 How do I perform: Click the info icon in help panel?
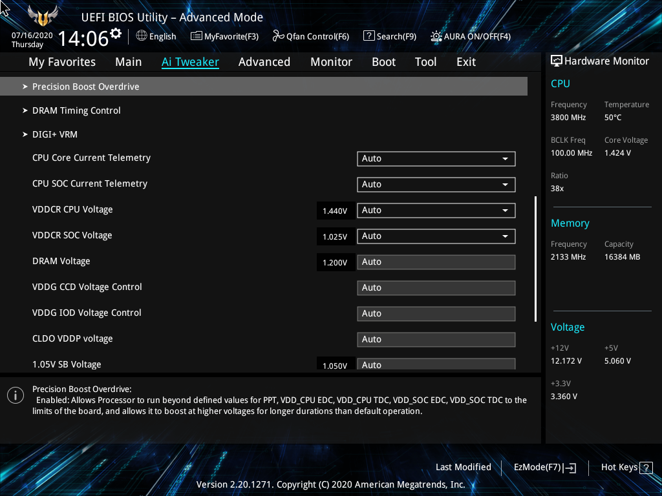16,395
